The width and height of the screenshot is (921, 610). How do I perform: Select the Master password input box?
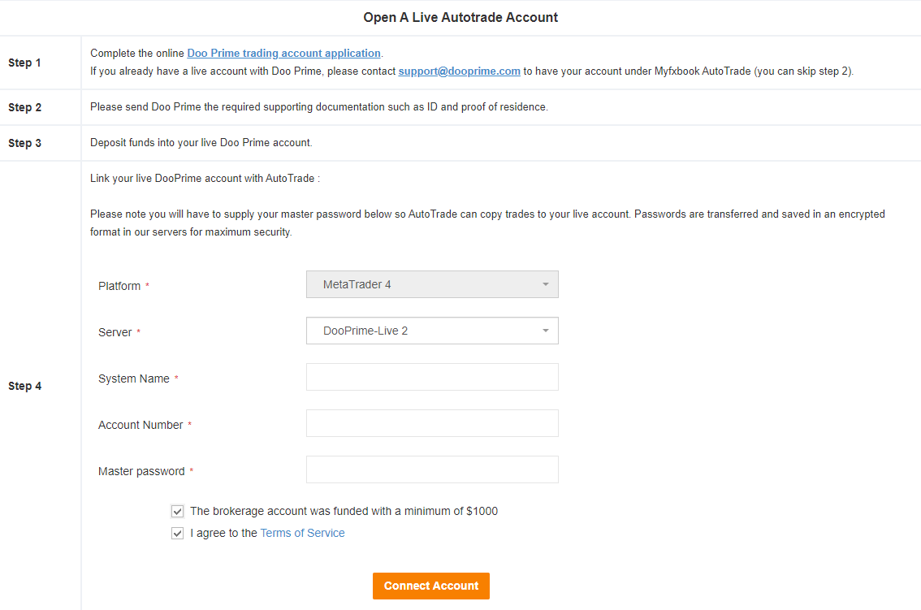[432, 469]
